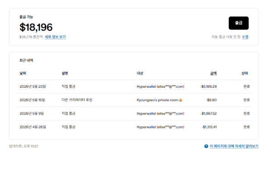
Task: Click the 상태 column header
Action: pos(245,73)
